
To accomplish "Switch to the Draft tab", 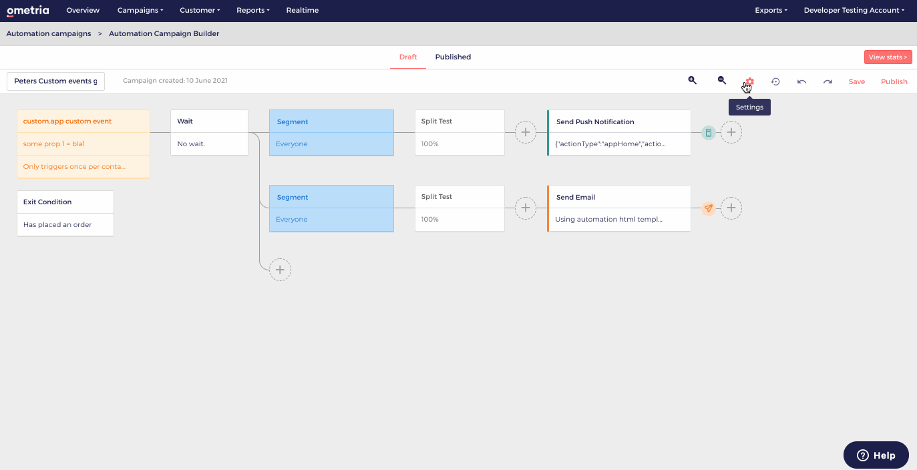I will click(x=408, y=57).
